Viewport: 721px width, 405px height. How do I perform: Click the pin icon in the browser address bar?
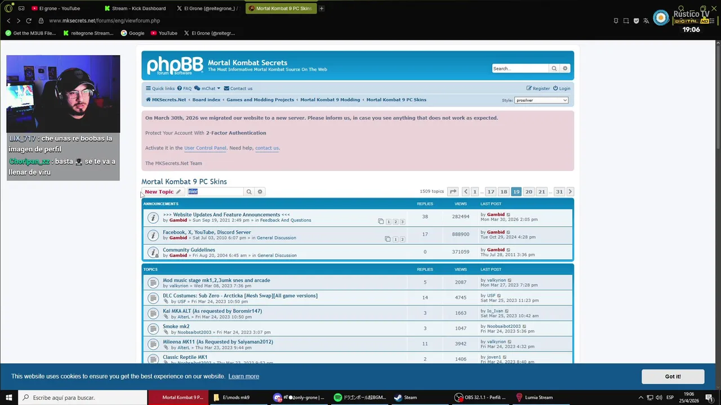tap(616, 21)
